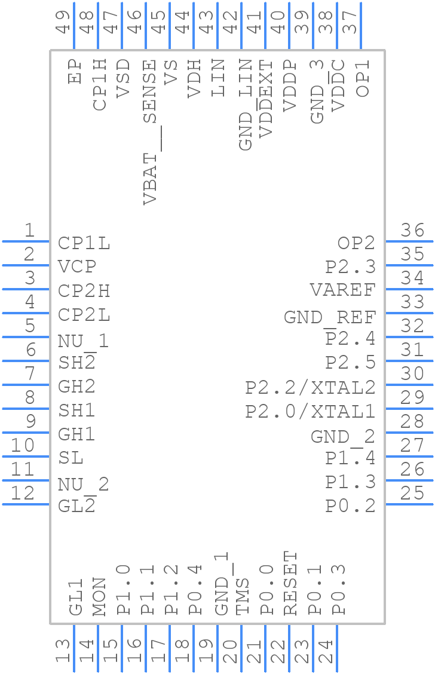Screen dimensions: 435x674
Task: Click pin number 13 at bottom
Action: click(63, 651)
